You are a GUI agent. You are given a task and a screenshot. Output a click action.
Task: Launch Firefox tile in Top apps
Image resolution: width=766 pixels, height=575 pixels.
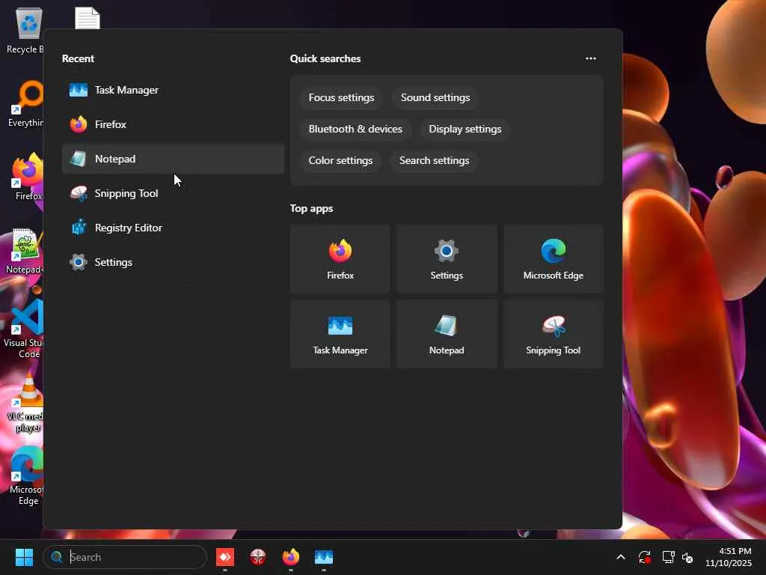point(340,259)
